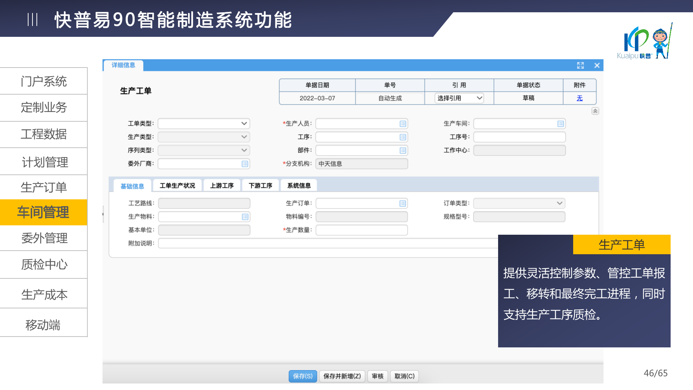
Task: Open the 系统信息 tab
Action: 298,186
